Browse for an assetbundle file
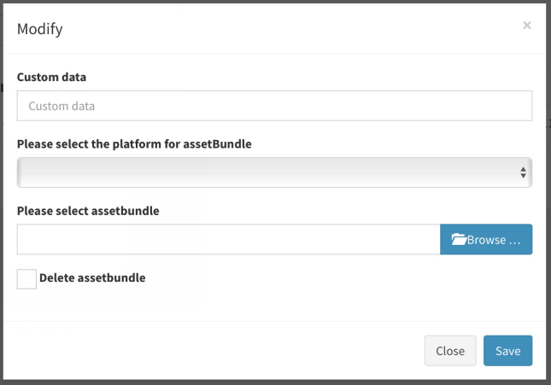This screenshot has height=385, width=551. (x=486, y=239)
